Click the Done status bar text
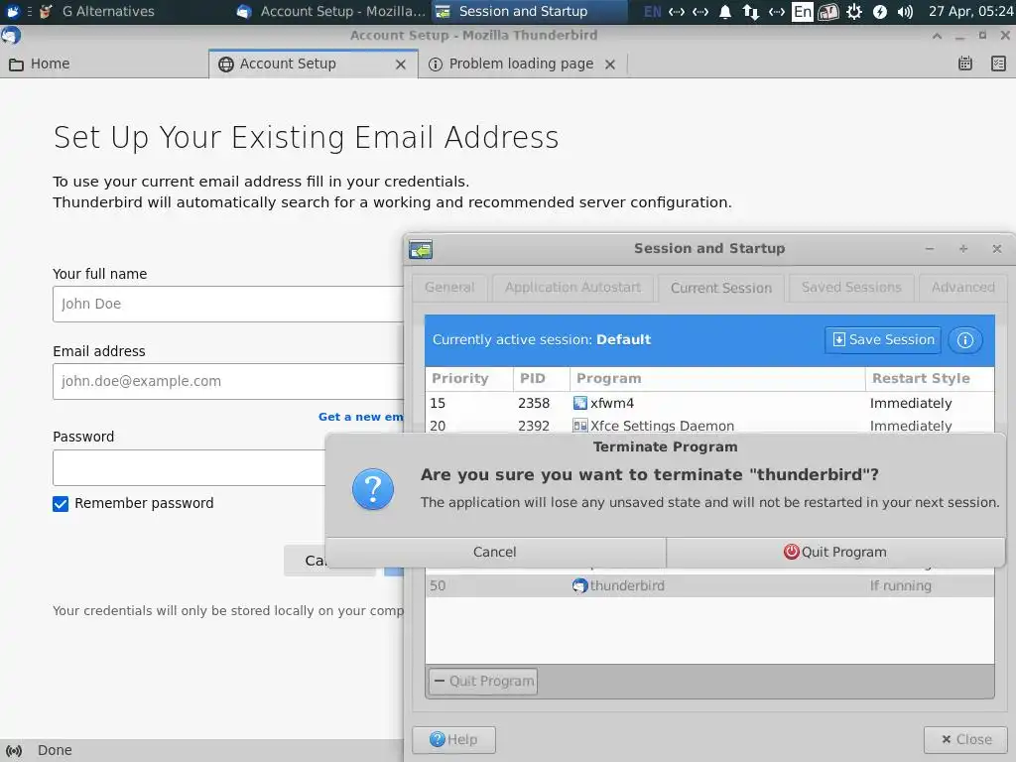The height and width of the screenshot is (762, 1016). pyautogui.click(x=55, y=750)
